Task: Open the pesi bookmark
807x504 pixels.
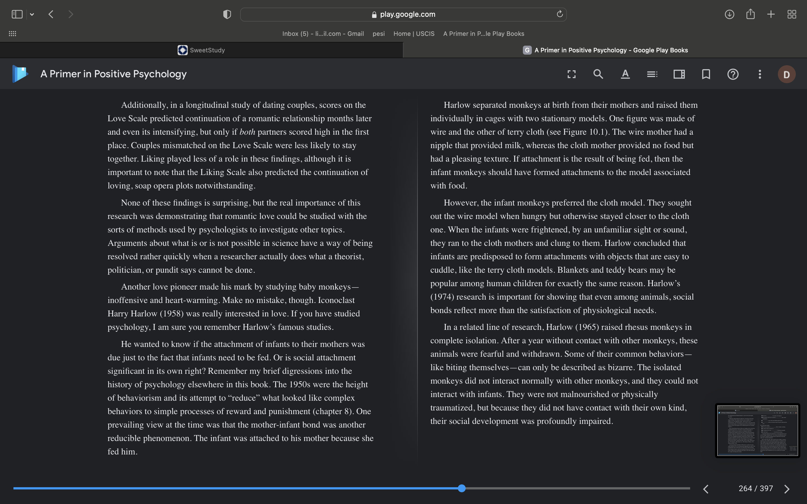Action: pyautogui.click(x=379, y=34)
